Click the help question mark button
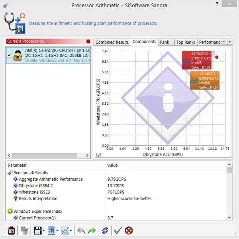The width and height of the screenshot is (239, 239). point(217,4)
